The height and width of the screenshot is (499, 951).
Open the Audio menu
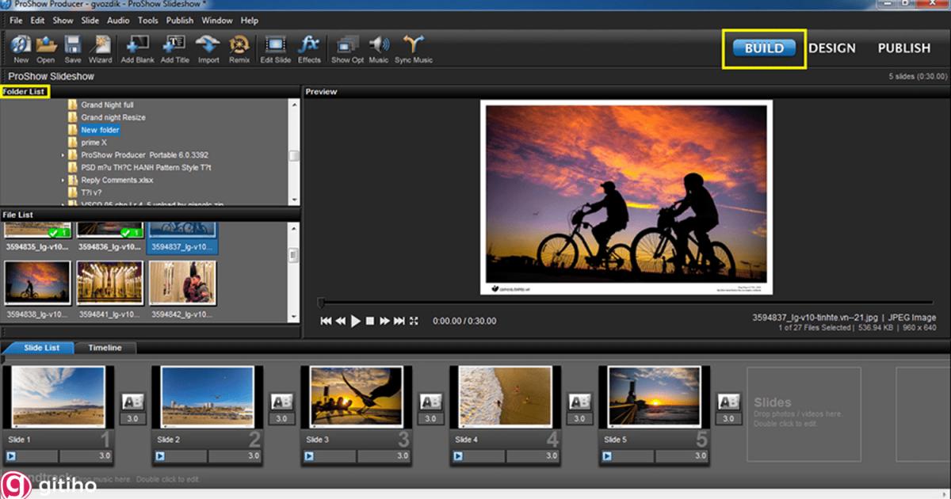tap(118, 21)
